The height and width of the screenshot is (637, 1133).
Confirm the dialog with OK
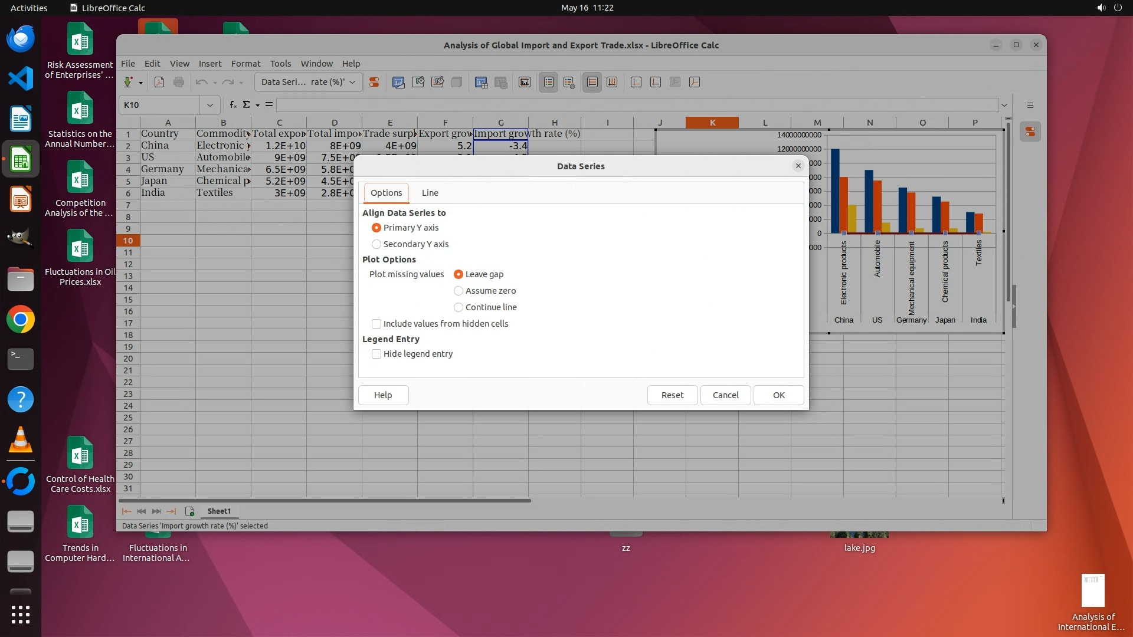pos(778,395)
